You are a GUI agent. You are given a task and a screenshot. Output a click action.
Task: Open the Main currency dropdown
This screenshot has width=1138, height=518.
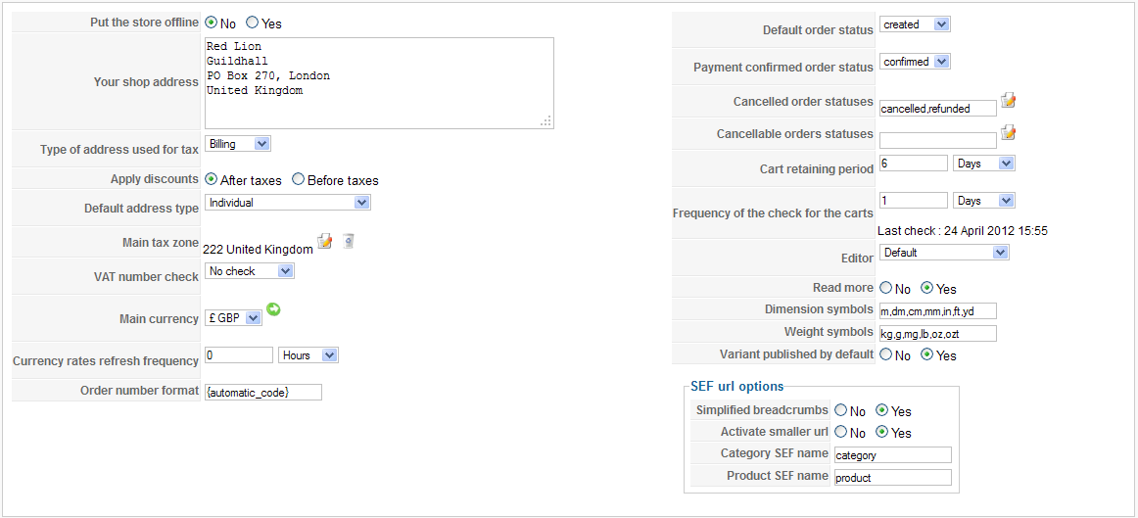234,318
